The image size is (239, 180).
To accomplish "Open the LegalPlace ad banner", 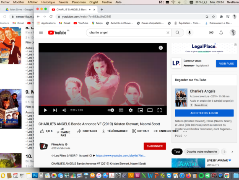I will point(204,49).
